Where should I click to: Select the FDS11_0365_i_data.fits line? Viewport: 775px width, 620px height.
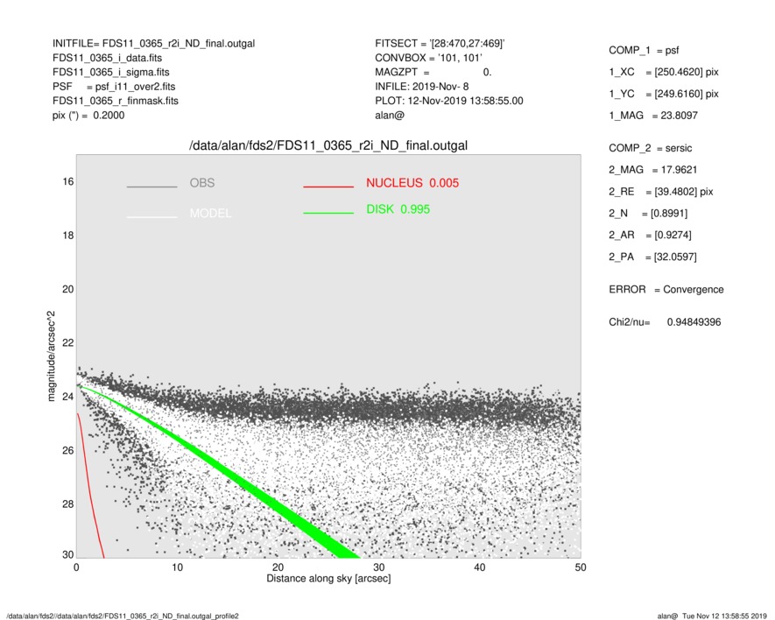[x=107, y=58]
